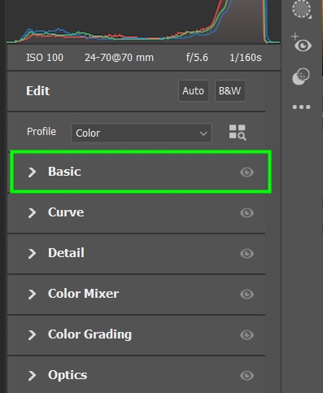Click the histogram graph area
Screen dimensions: 323x393
143,22
